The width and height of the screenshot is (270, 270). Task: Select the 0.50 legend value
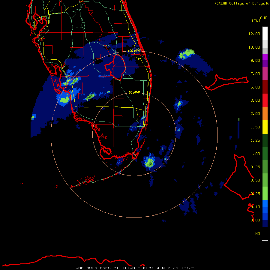click(255, 180)
